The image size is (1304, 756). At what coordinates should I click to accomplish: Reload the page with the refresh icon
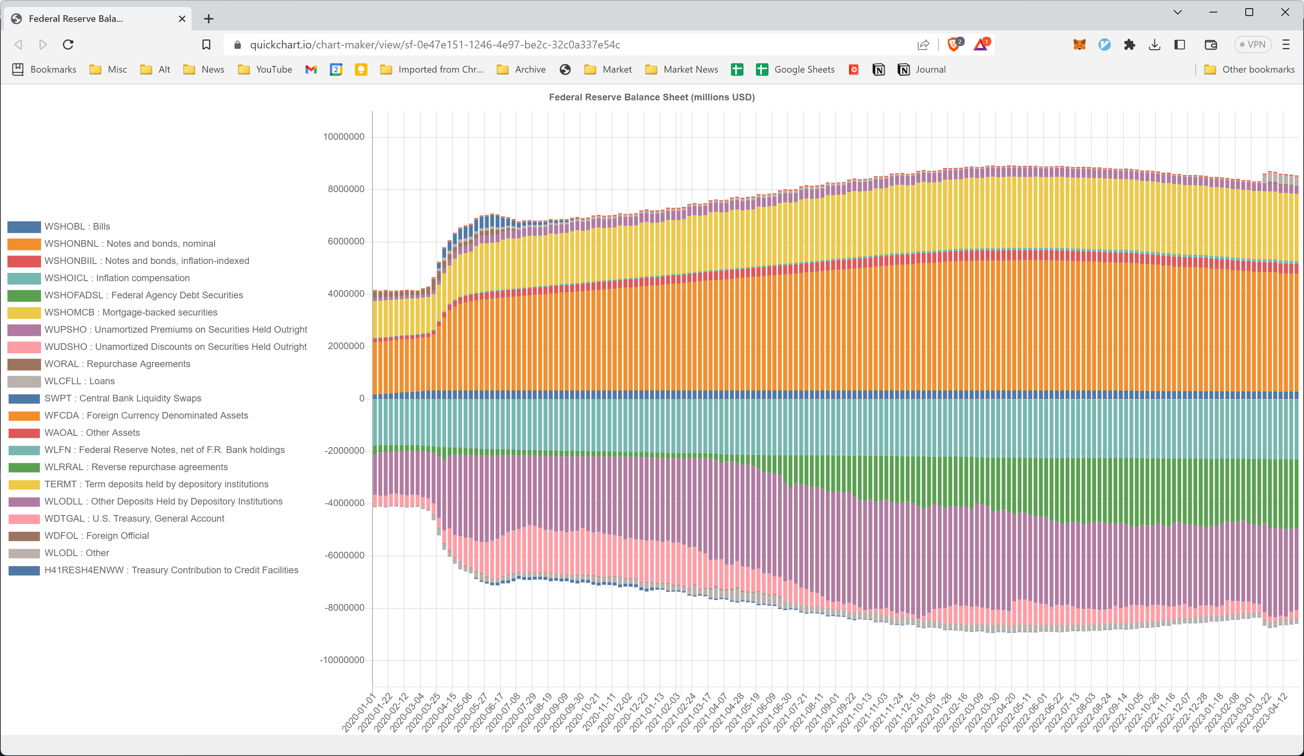[x=68, y=45]
